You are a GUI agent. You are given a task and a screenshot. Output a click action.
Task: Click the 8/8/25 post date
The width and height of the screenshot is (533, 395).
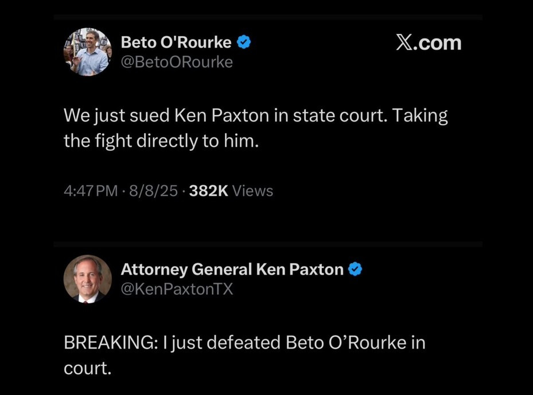pyautogui.click(x=153, y=191)
